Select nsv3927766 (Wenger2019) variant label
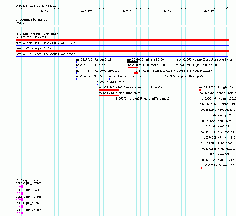The height and width of the screenshot is (216, 236). (94, 59)
